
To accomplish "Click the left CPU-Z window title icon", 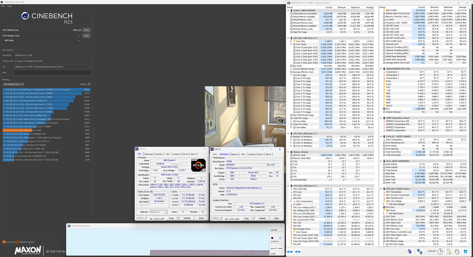I will click(x=137, y=149).
